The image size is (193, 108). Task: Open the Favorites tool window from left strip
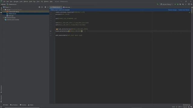[x=1, y=99]
